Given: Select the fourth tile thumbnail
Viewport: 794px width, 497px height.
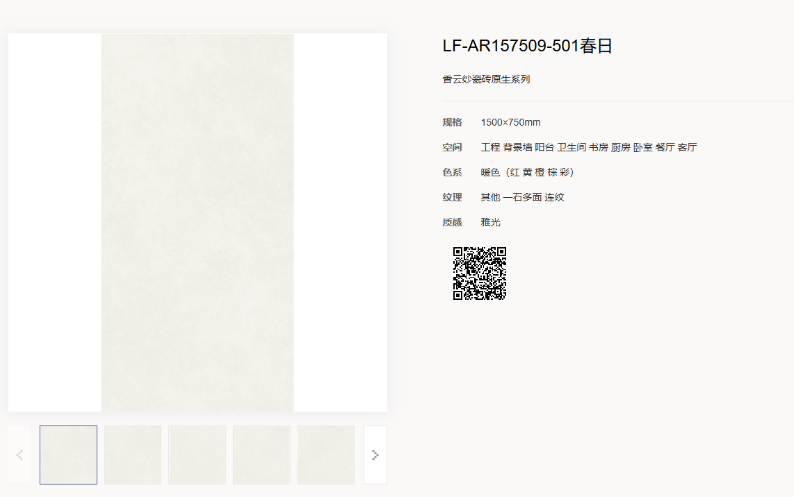Looking at the screenshot, I should point(261,455).
